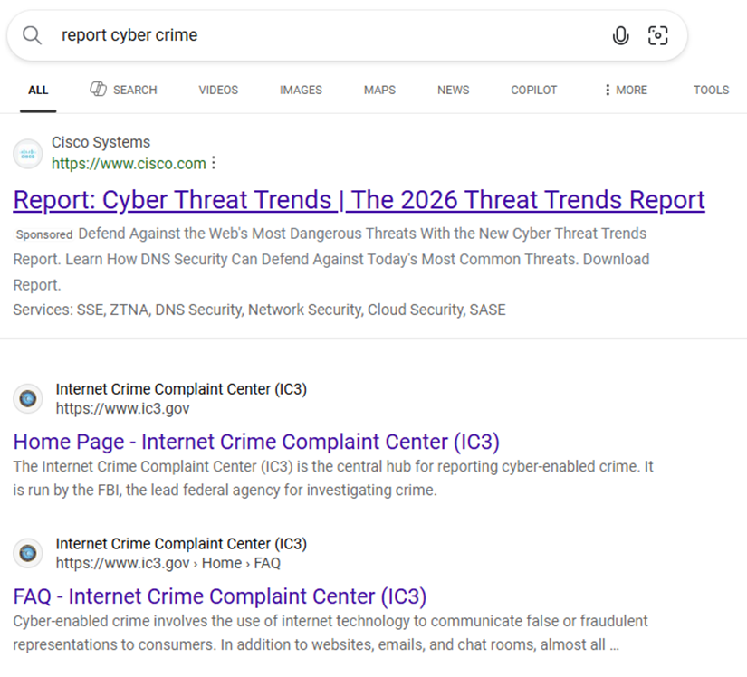The width and height of the screenshot is (747, 677).
Task: Click the Cisco Systems favicon
Action: click(28, 154)
